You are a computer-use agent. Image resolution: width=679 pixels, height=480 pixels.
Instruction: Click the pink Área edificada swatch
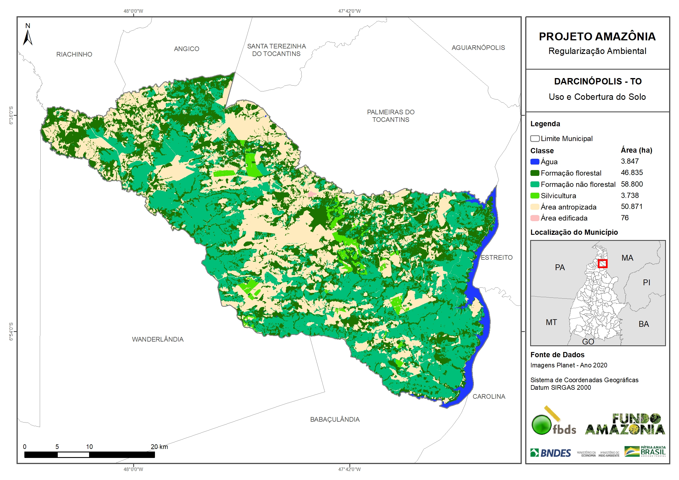pyautogui.click(x=535, y=218)
